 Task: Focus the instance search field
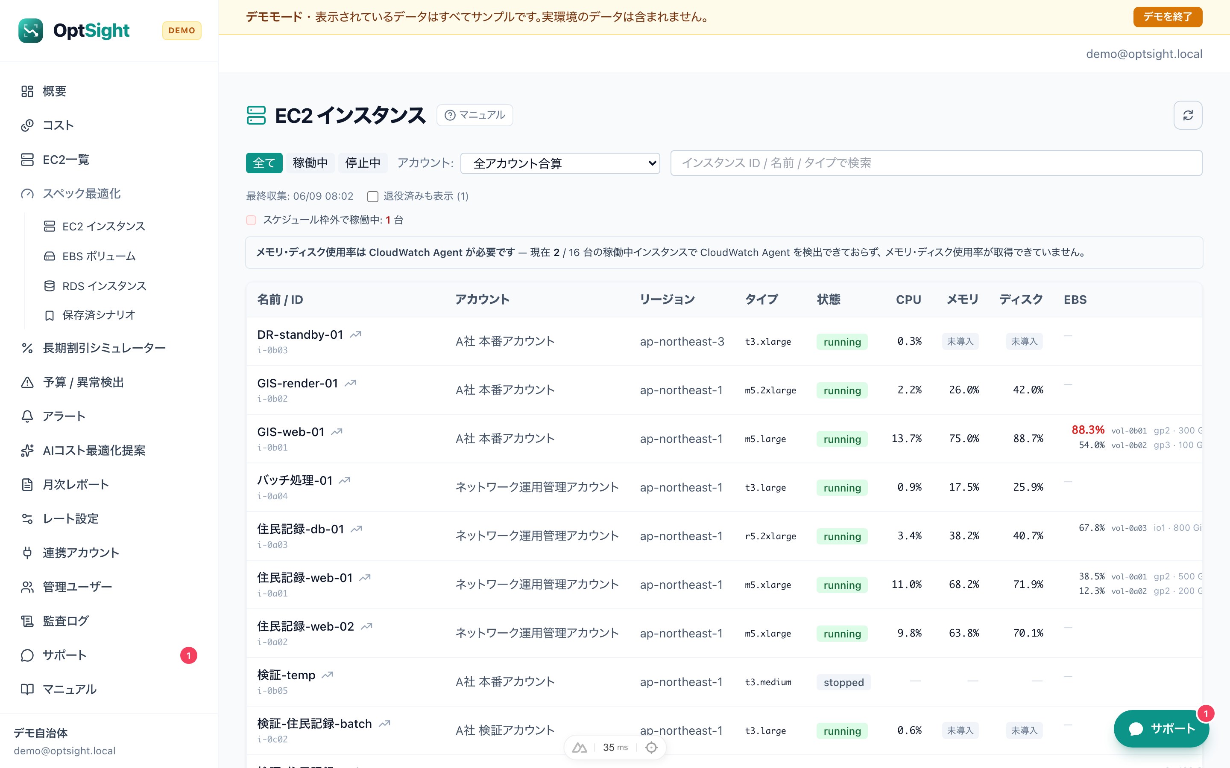pos(936,163)
